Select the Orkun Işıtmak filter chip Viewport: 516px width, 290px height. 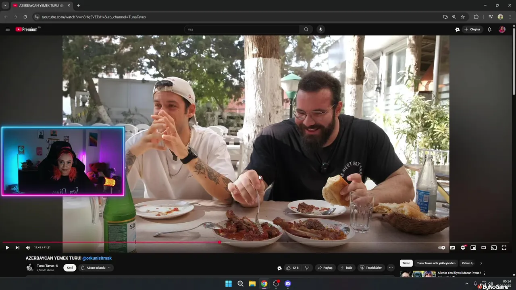pos(468,263)
